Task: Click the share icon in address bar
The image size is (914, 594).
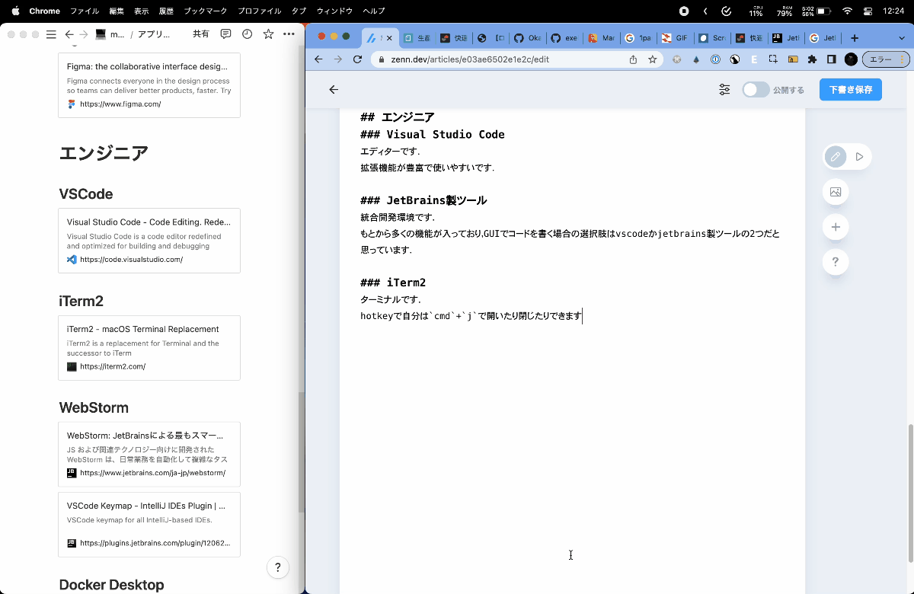Action: (633, 59)
